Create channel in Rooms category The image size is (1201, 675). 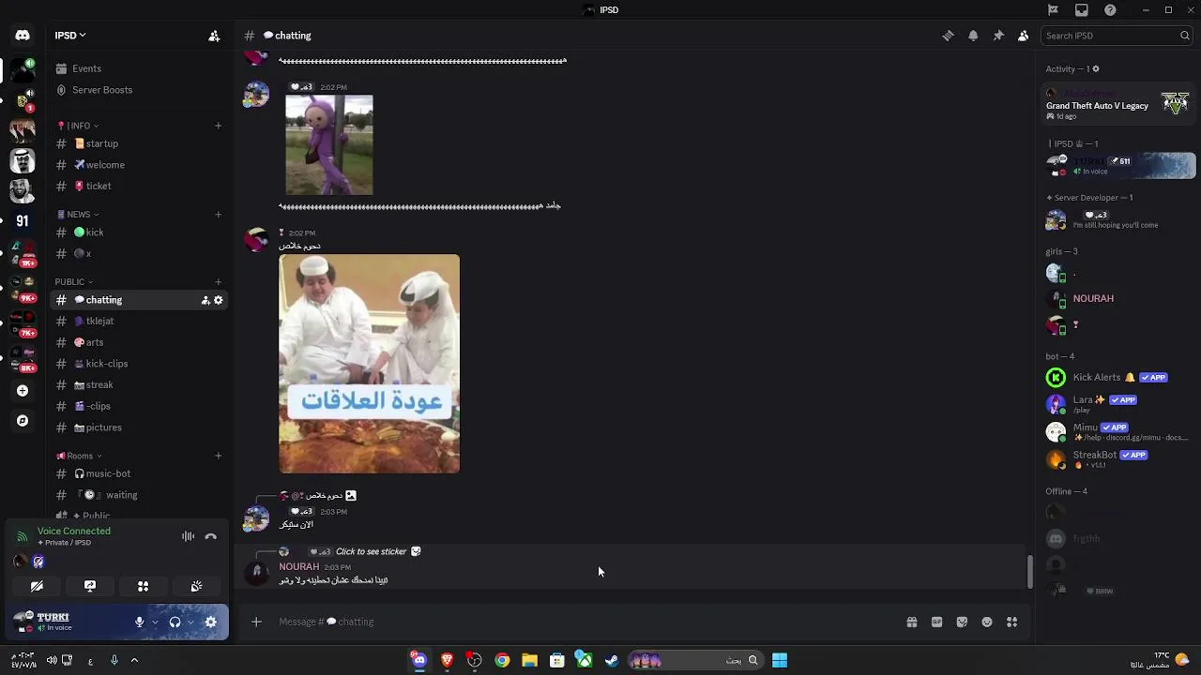(x=218, y=457)
